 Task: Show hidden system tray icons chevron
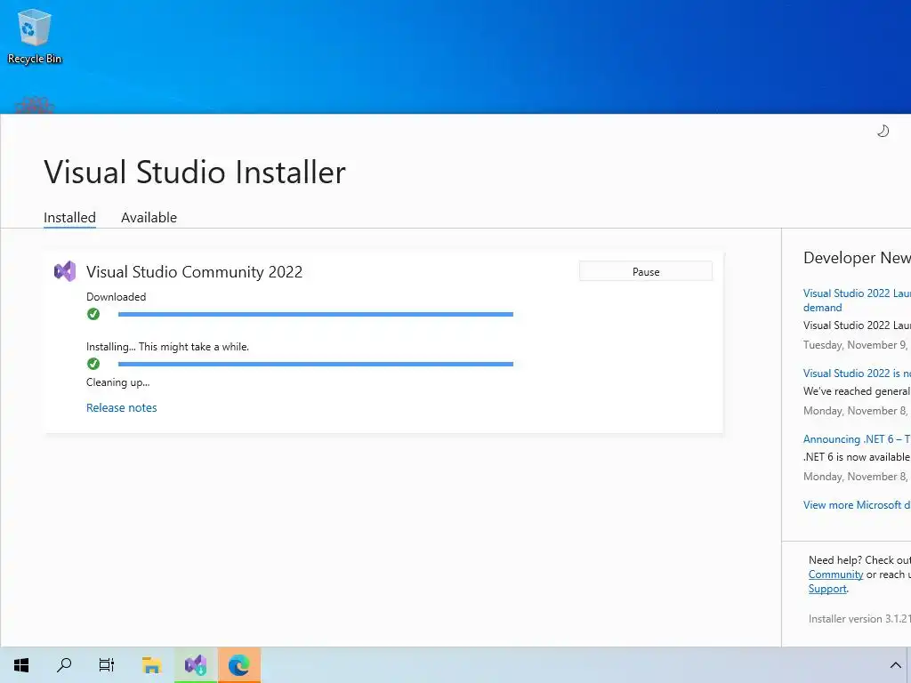click(x=895, y=665)
